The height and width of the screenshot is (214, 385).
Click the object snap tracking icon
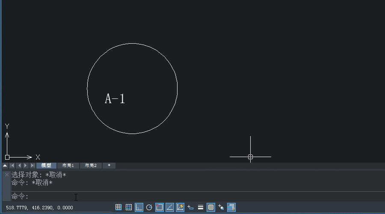[170, 207]
